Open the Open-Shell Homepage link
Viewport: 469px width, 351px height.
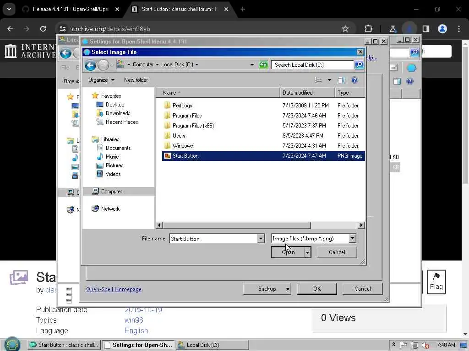tap(114, 289)
